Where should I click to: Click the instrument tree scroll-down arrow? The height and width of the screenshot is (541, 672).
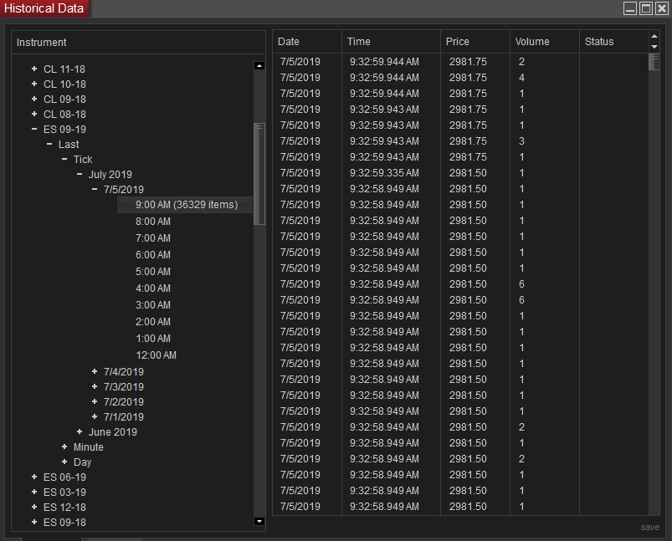click(x=259, y=521)
